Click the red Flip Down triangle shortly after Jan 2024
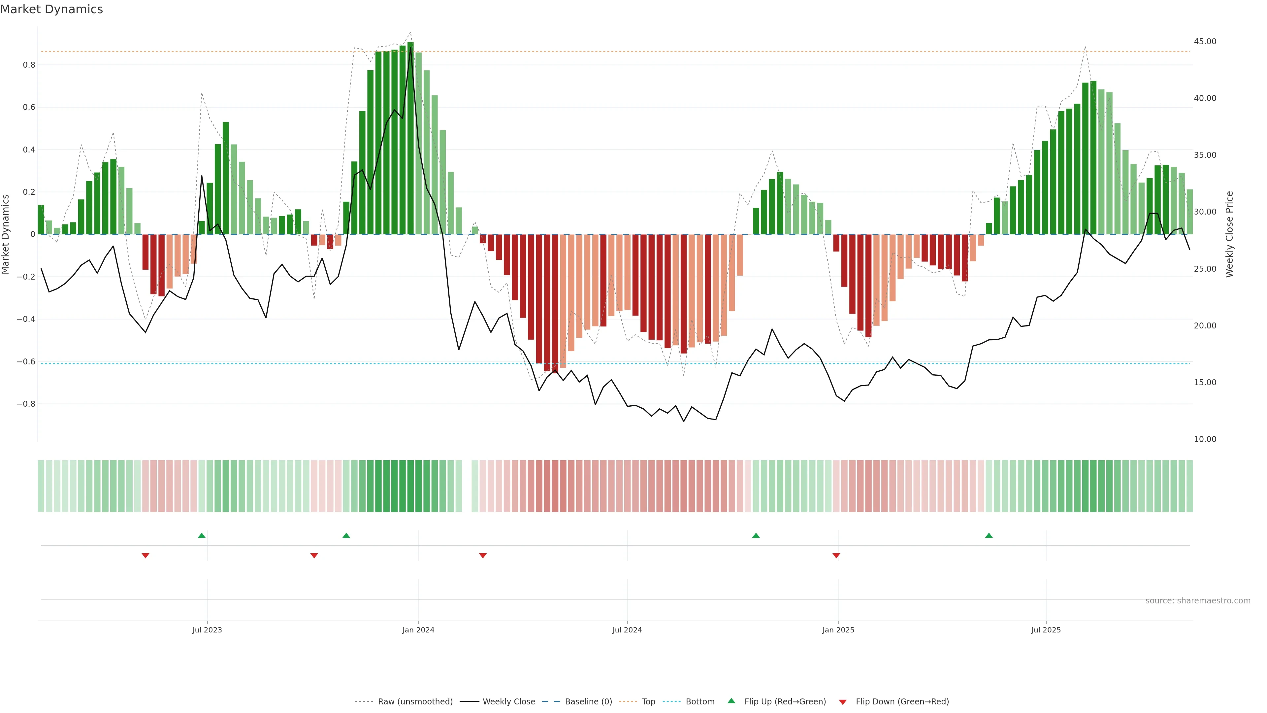 (x=483, y=556)
